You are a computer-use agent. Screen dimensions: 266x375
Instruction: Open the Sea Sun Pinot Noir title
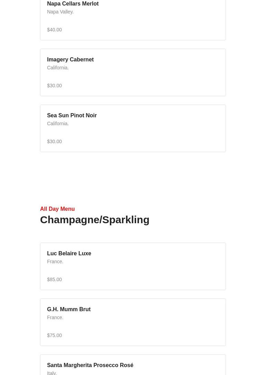click(x=72, y=116)
